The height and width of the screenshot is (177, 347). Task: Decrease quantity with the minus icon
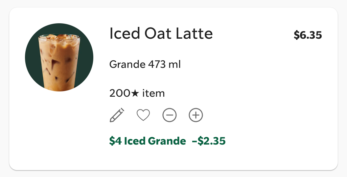[170, 115]
